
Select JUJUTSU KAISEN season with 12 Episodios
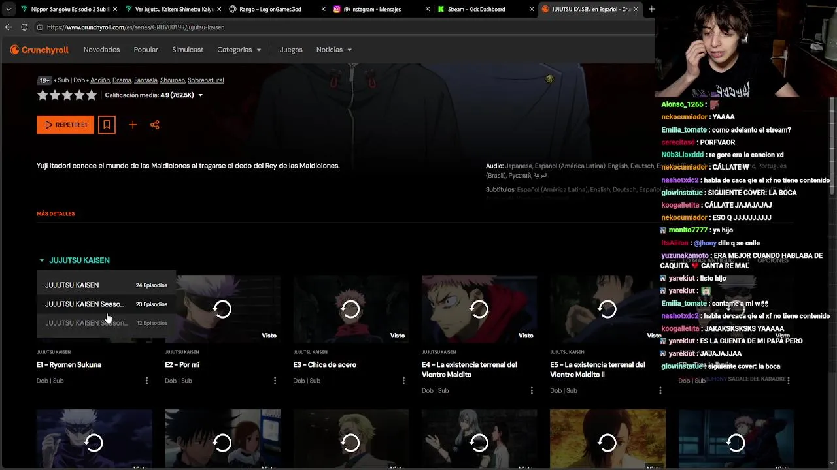pyautogui.click(x=106, y=323)
